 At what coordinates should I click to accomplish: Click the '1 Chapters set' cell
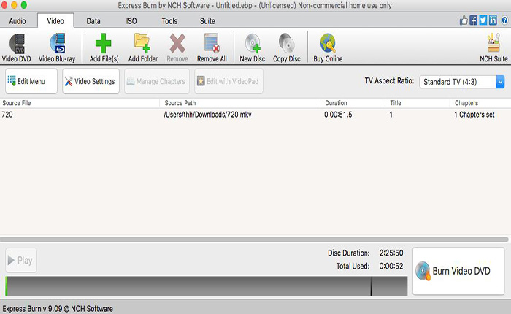(x=474, y=115)
